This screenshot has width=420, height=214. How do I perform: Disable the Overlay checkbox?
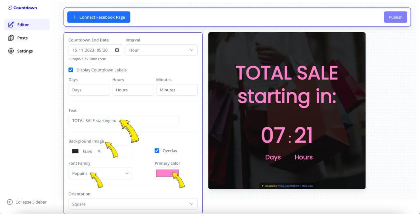[x=157, y=150]
